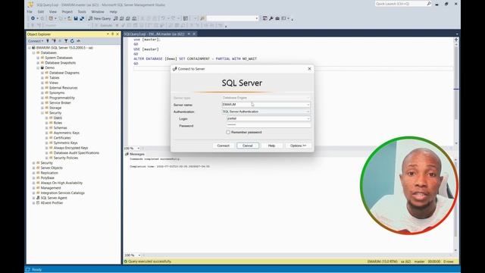Select the Messages results tab
This screenshot has width=485, height=273.
pyautogui.click(x=135, y=154)
